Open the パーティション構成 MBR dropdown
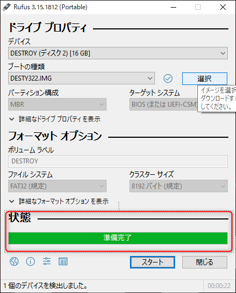This screenshot has height=293, width=236. click(x=57, y=104)
